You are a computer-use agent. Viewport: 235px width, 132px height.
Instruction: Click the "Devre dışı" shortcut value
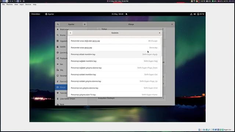(153, 48)
